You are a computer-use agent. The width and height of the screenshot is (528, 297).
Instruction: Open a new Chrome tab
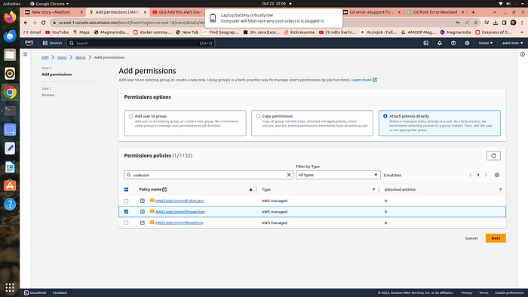click(x=473, y=12)
